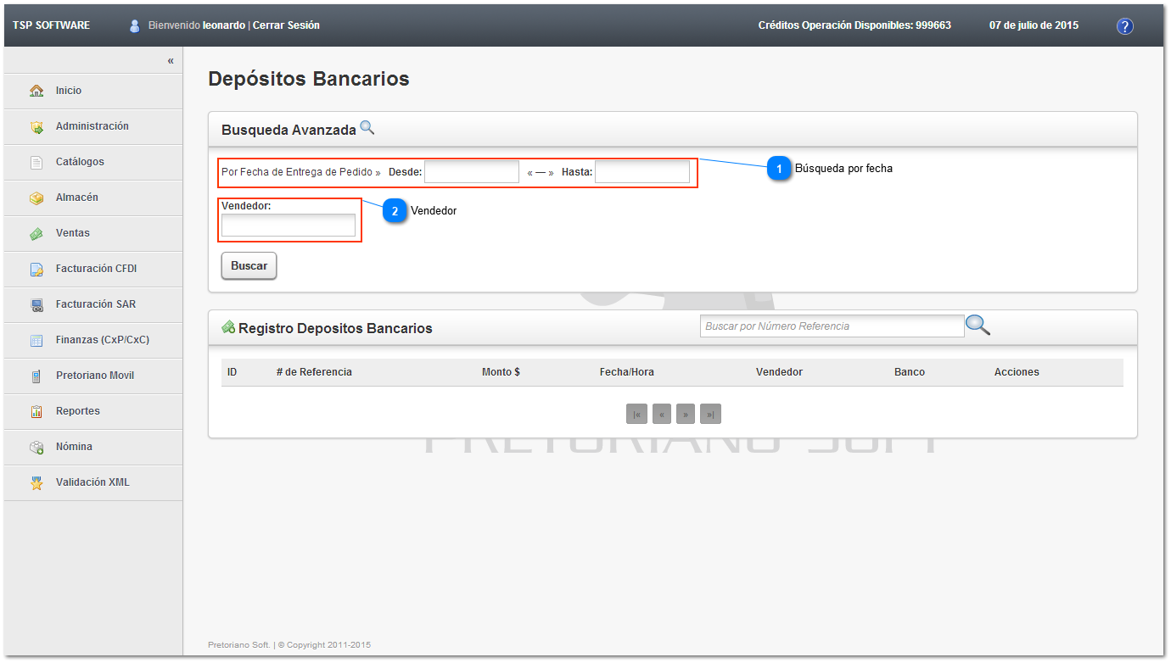Open the Almacén menu
Screen dimensions: 1171x663
(x=93, y=198)
